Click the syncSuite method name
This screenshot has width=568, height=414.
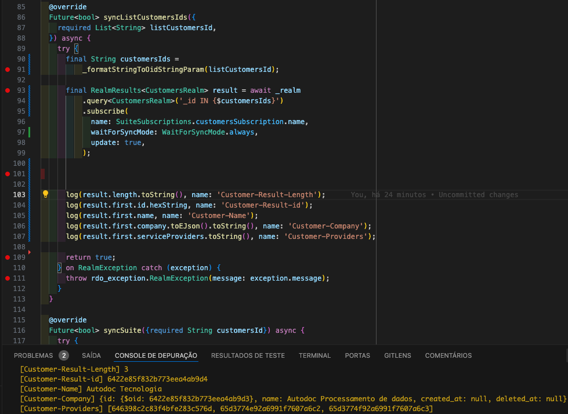(x=123, y=331)
